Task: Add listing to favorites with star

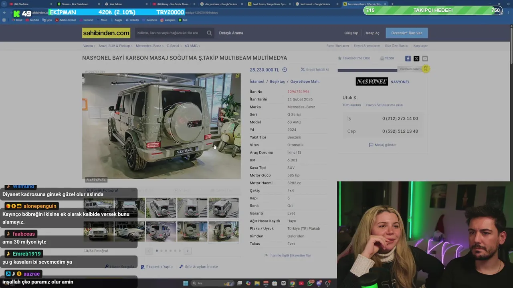Action: point(339,58)
